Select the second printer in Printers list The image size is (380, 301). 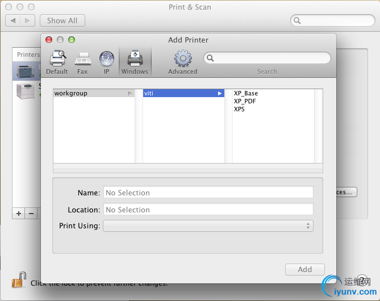pos(27,90)
